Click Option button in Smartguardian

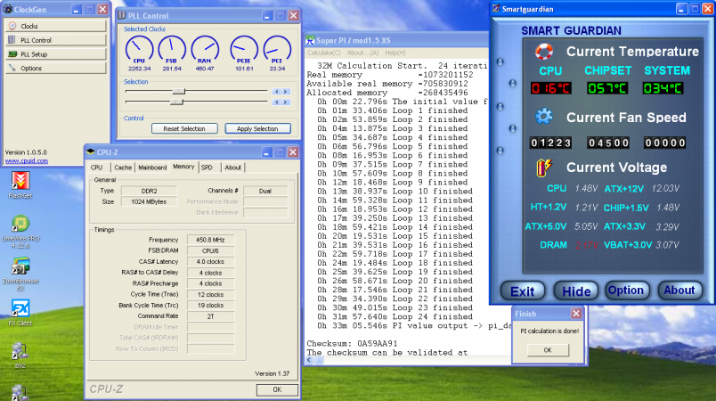626,290
